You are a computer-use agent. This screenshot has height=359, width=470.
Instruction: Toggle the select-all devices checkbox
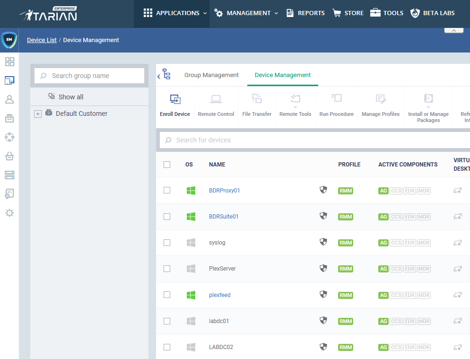pos(167,165)
